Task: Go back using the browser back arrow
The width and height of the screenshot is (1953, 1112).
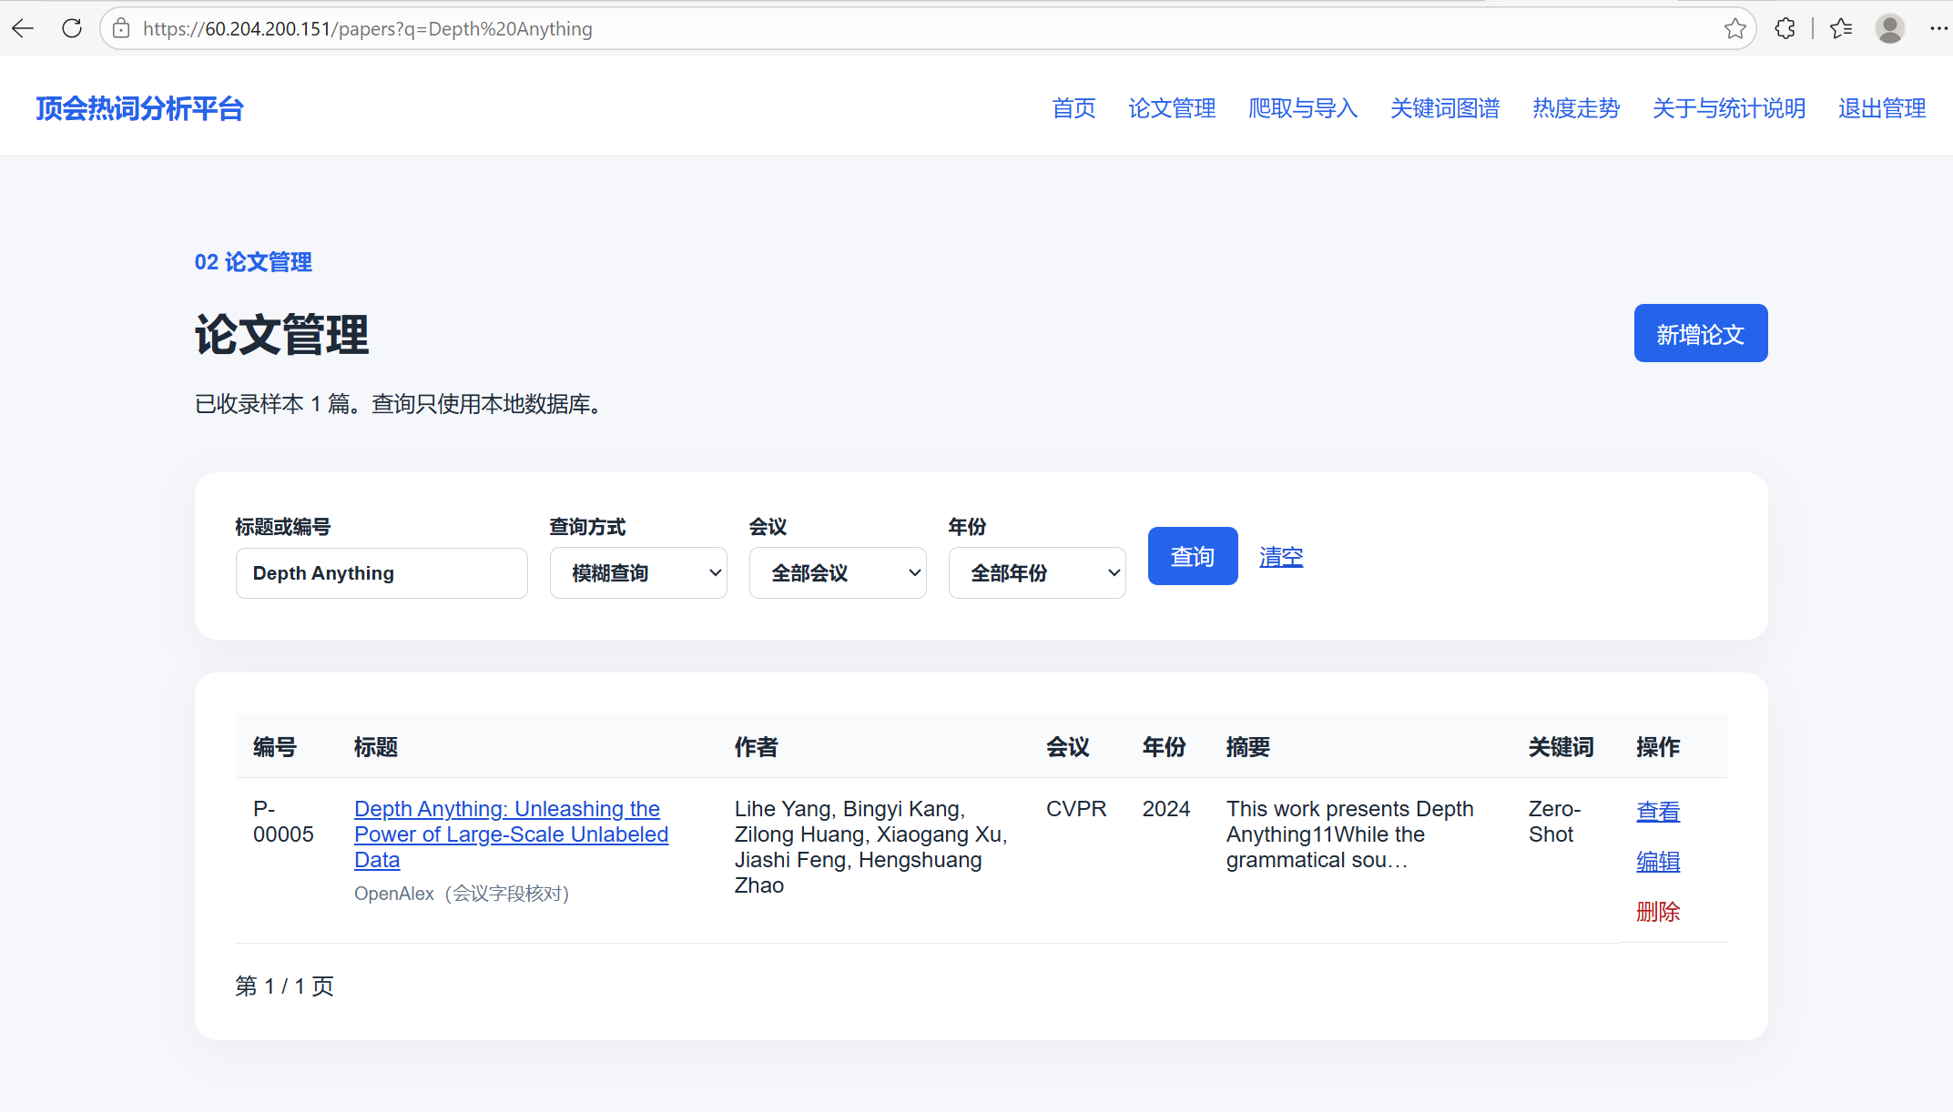Action: point(23,28)
